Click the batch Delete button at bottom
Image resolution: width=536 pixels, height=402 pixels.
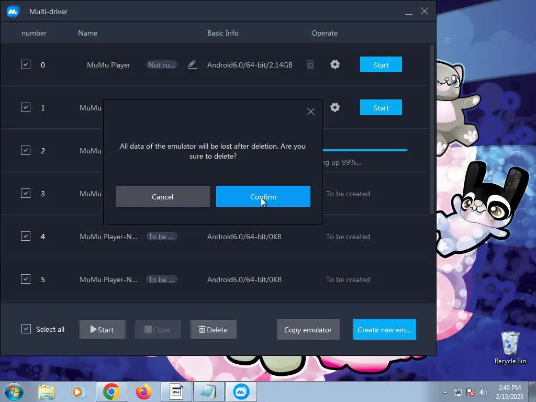[214, 330]
